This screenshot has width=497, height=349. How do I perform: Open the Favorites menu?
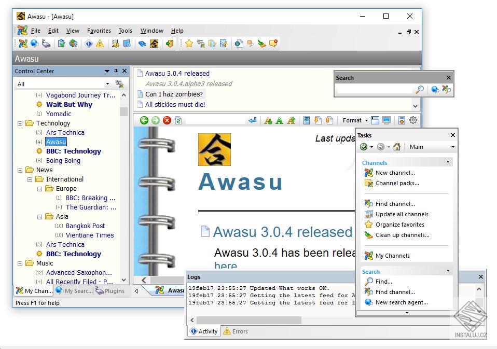pyautogui.click(x=99, y=31)
